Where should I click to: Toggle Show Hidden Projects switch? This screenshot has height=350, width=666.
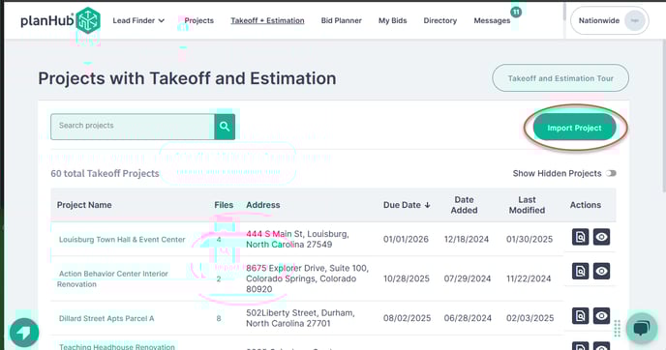tap(611, 173)
